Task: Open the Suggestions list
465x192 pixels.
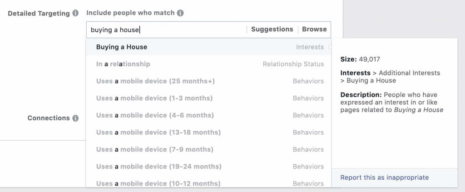Action: (x=272, y=30)
